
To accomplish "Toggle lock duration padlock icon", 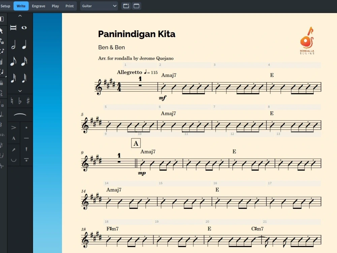I will point(1,83).
